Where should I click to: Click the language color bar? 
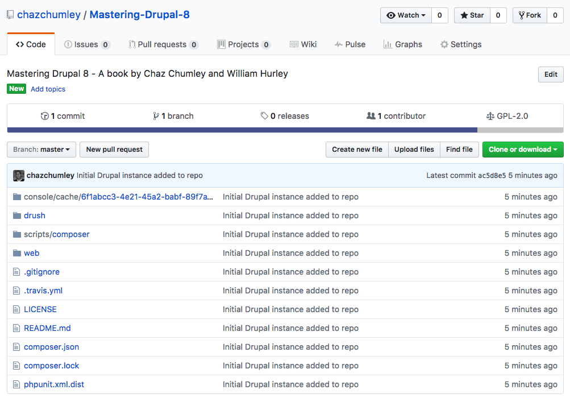coord(242,130)
